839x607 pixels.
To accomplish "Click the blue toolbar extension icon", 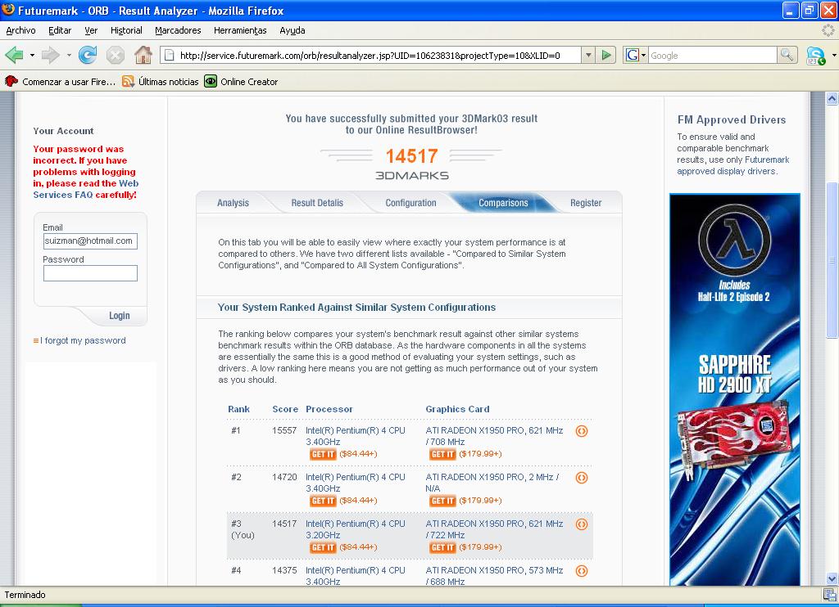I will [x=815, y=56].
